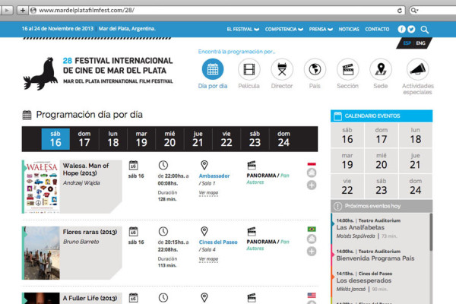Open the Los desesperados event
Viewport: 456px width, 304px height.
click(364, 280)
